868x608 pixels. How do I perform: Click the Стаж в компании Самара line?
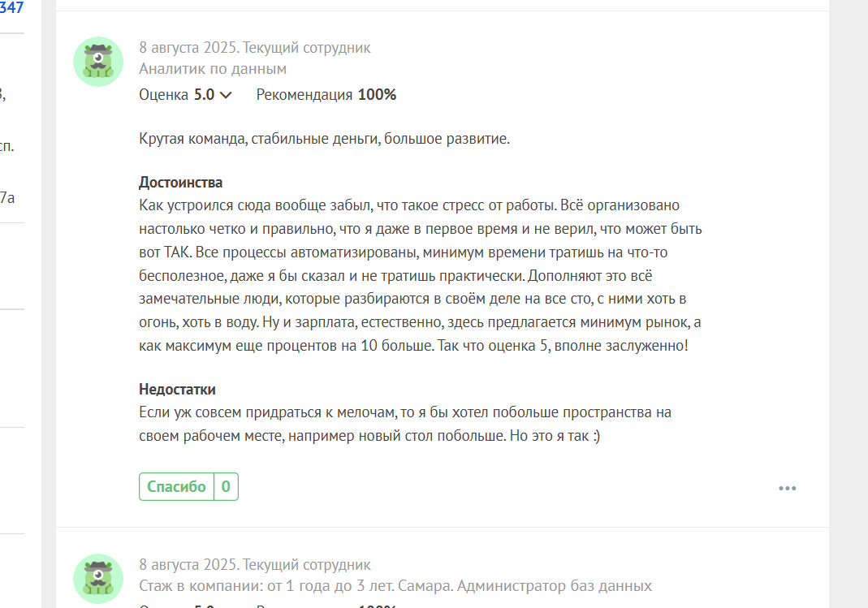[x=395, y=585]
